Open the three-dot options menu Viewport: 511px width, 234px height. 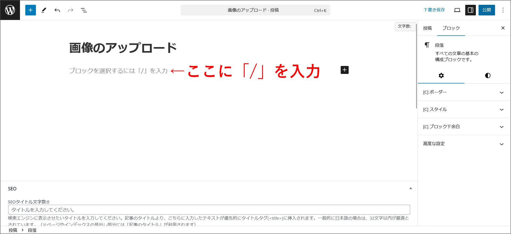tap(503, 10)
